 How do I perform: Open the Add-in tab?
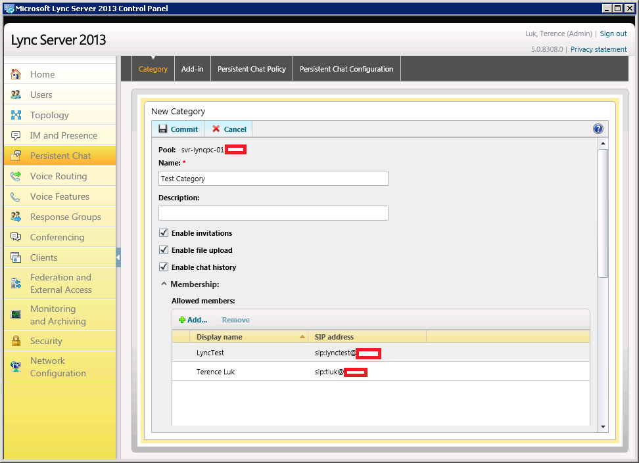193,69
